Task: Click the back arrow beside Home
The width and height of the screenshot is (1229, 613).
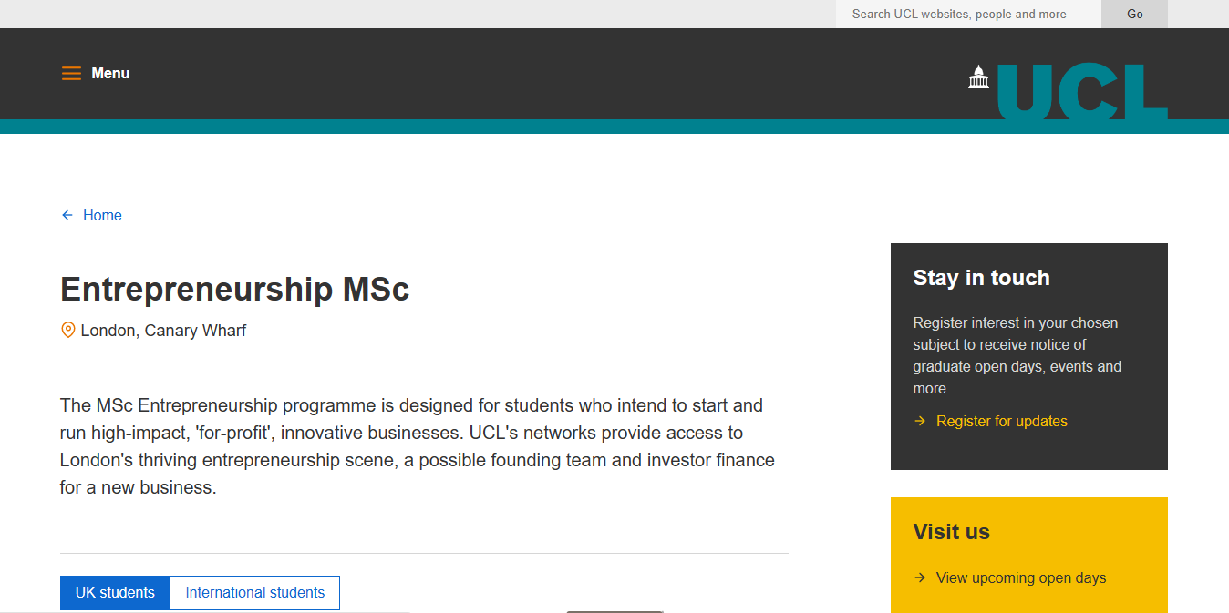Action: (67, 216)
